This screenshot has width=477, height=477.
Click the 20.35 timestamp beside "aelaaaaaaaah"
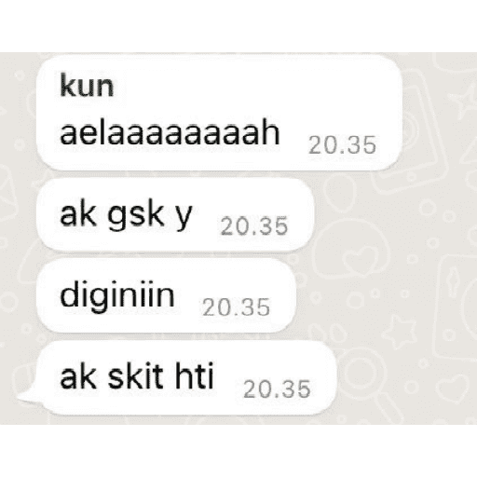[x=342, y=145]
